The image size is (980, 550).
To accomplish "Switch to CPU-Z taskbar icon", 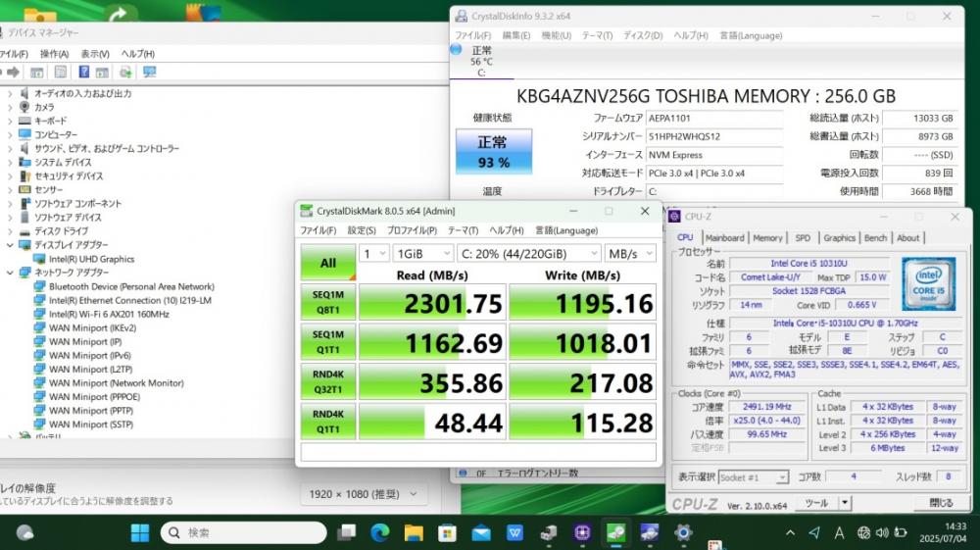I will coord(582,532).
